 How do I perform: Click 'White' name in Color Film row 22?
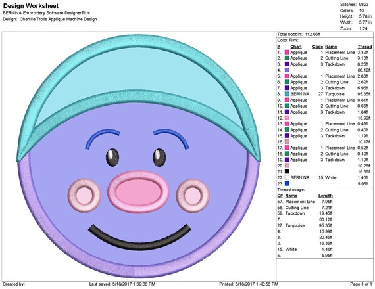pyautogui.click(x=331, y=178)
